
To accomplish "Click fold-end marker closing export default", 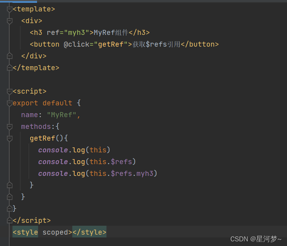I will pyautogui.click(x=10, y=208).
